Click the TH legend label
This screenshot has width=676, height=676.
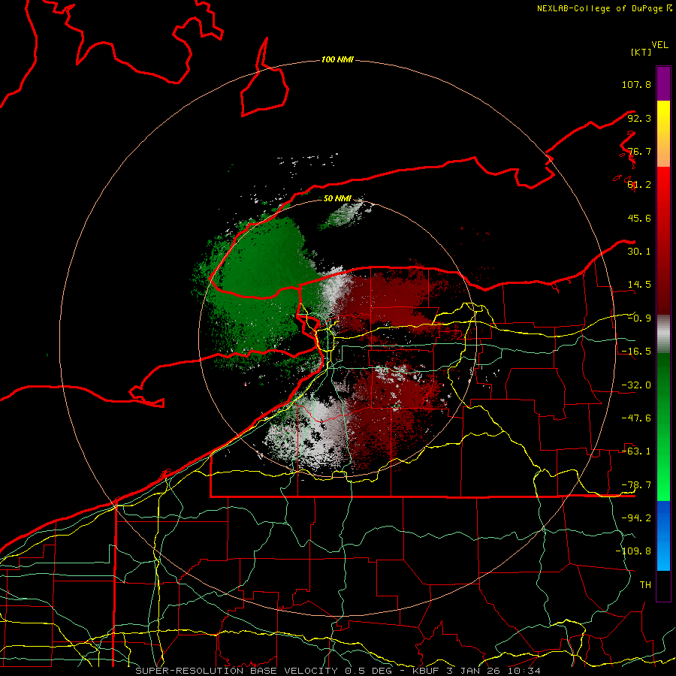tap(645, 585)
